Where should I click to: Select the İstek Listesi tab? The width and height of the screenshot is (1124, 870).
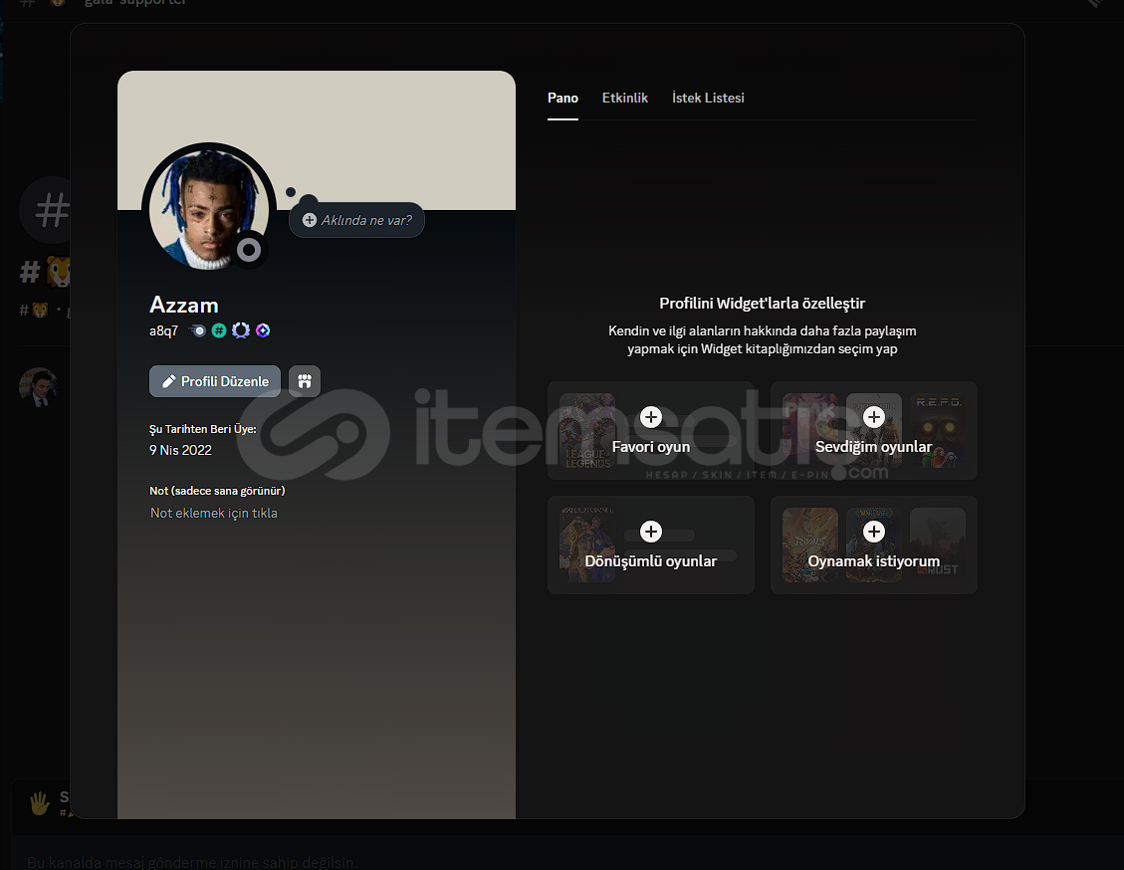point(708,98)
